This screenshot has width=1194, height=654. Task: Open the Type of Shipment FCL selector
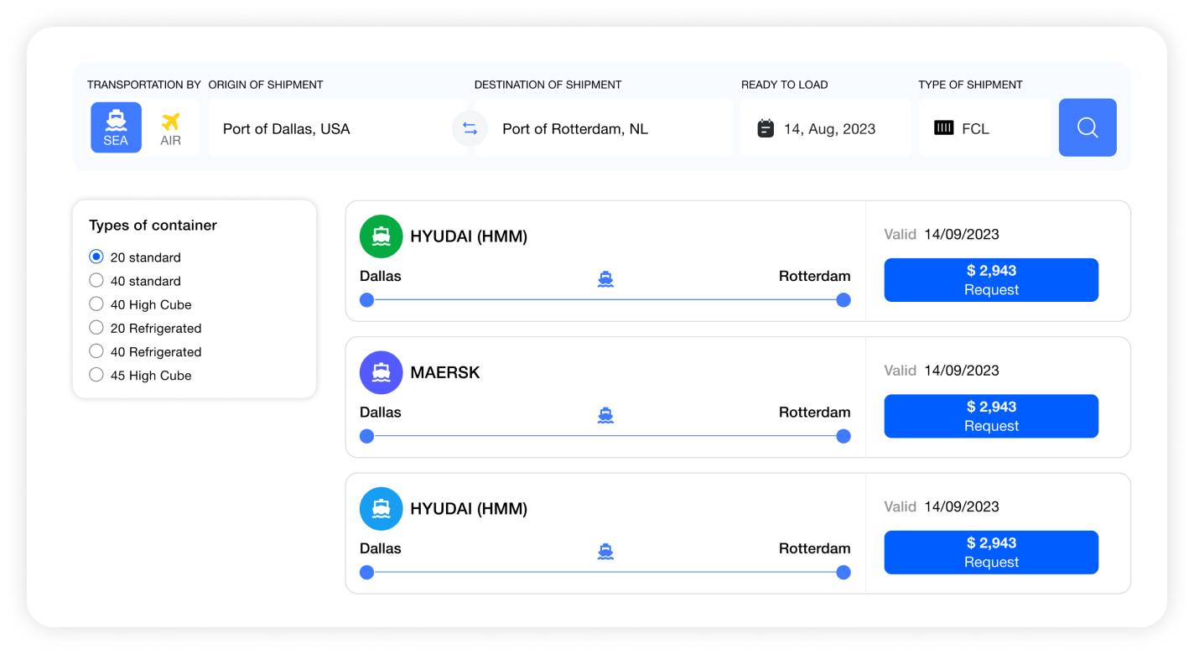click(x=985, y=127)
